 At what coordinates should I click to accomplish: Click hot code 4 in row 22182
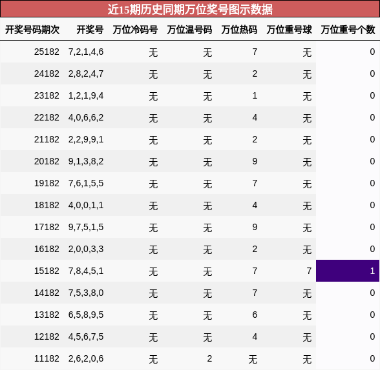click(255, 117)
